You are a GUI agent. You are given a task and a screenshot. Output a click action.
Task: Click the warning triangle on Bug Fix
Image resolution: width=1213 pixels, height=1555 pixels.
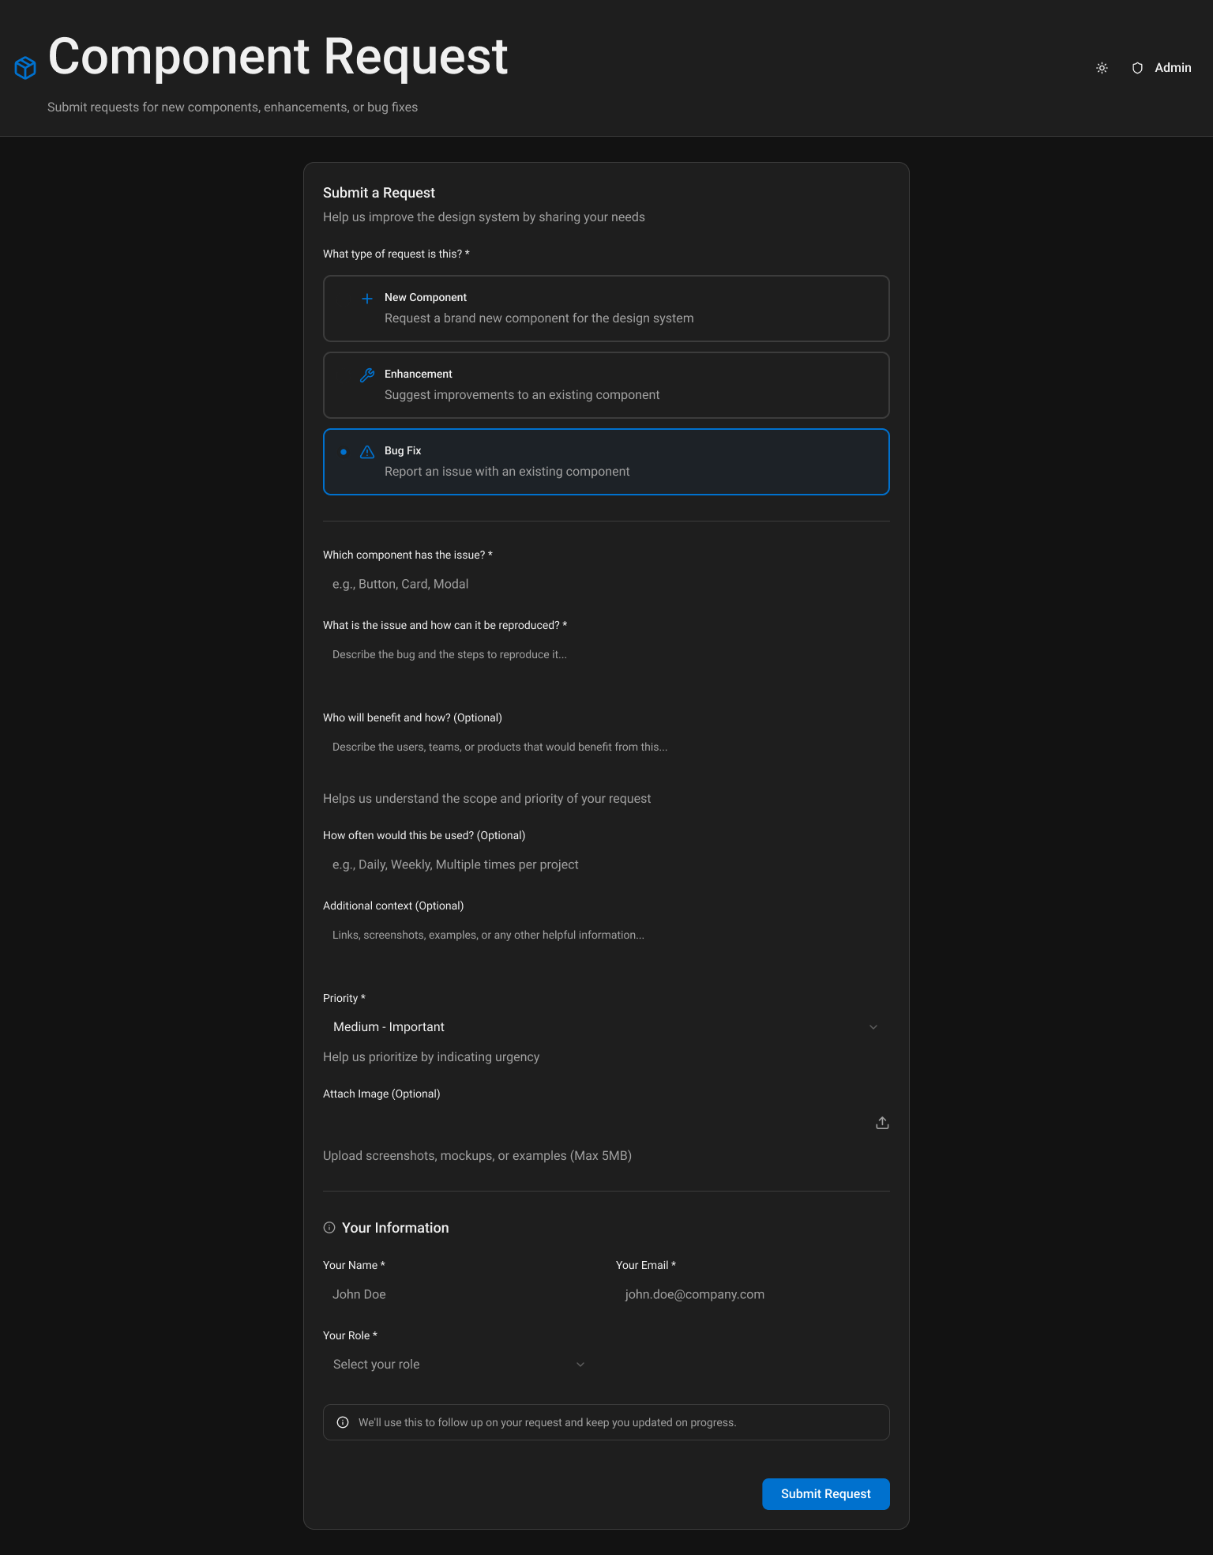tap(366, 451)
